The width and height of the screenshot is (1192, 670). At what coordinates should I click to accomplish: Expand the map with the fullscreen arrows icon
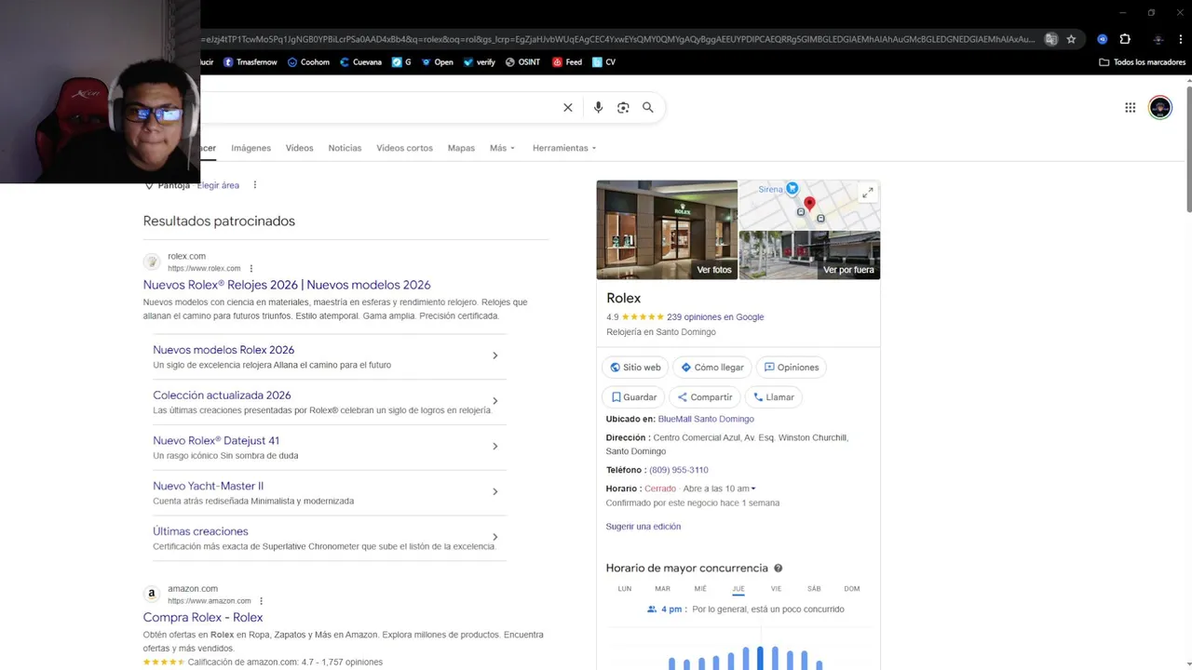point(867,193)
